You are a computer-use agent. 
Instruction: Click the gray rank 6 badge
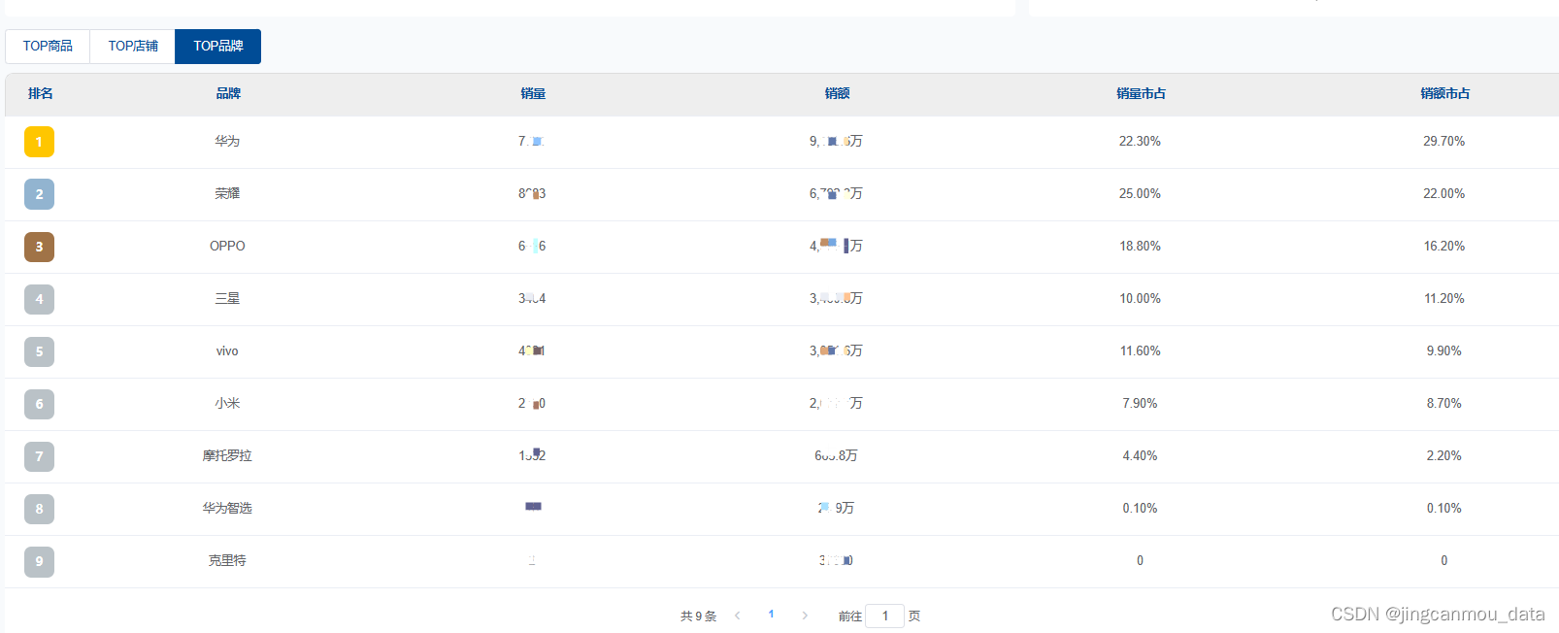coord(39,404)
